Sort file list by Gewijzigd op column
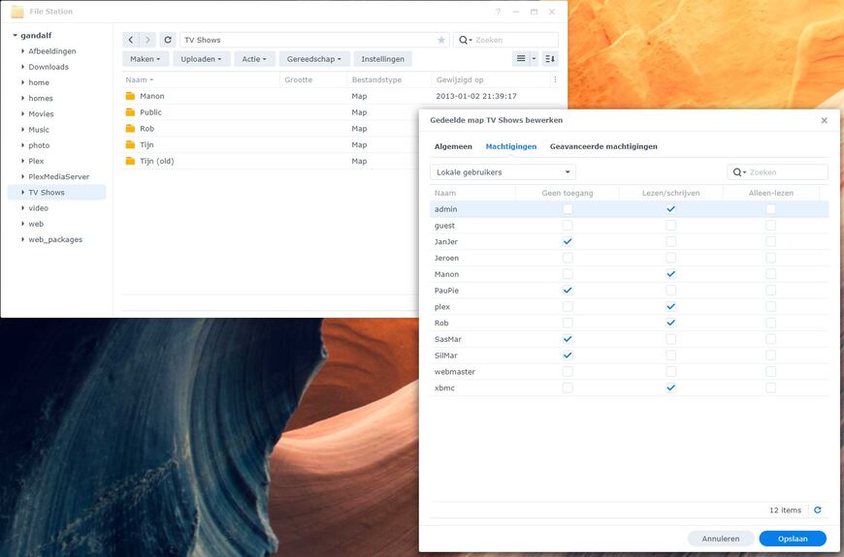The height and width of the screenshot is (557, 844). [491, 79]
